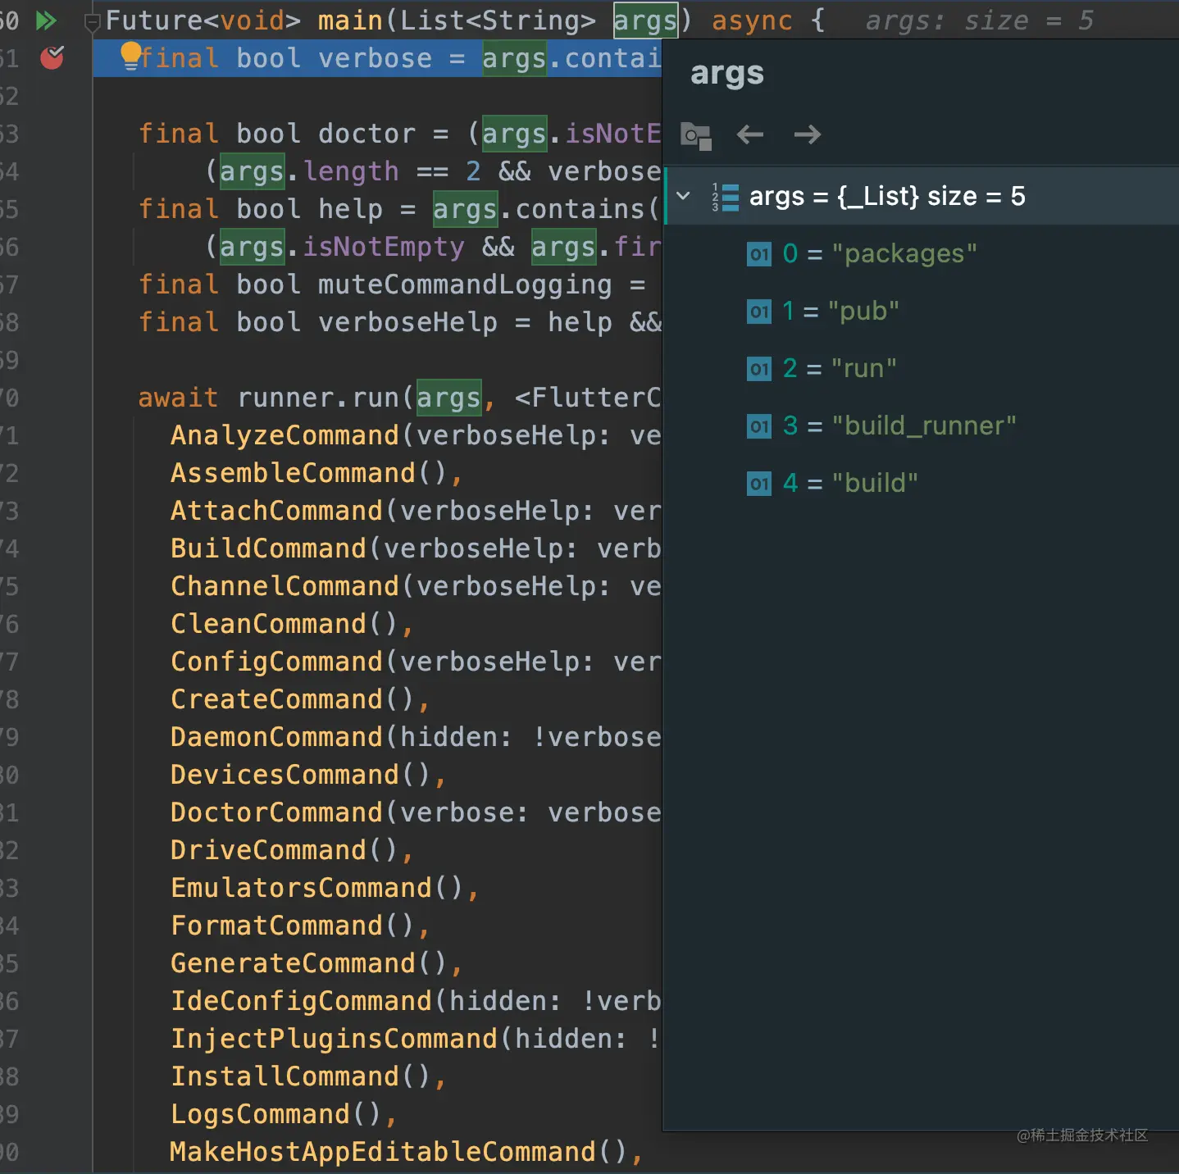Select the args = {_List} size = 5 row

click(x=922, y=196)
